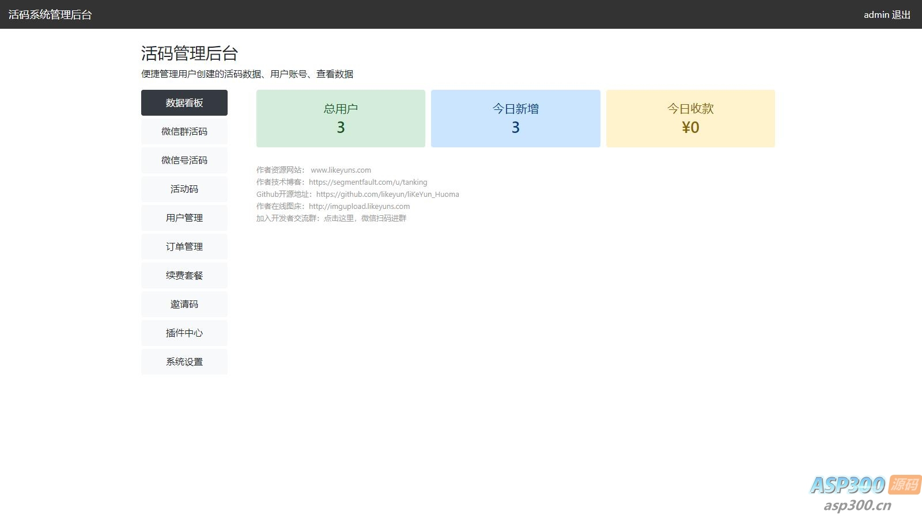Click the 活码管理后台 page heading
The height and width of the screenshot is (518, 922).
190,54
